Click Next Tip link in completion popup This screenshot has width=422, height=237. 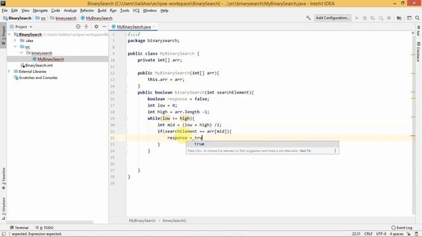[305, 151]
